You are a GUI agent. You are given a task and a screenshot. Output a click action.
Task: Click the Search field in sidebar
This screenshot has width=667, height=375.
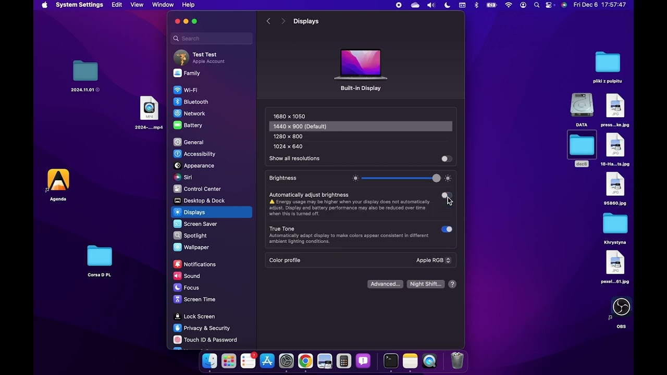[x=212, y=39]
